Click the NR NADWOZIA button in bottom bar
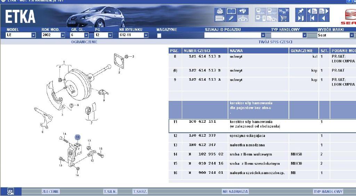The width and height of the screenshot is (356, 196). 235,191
